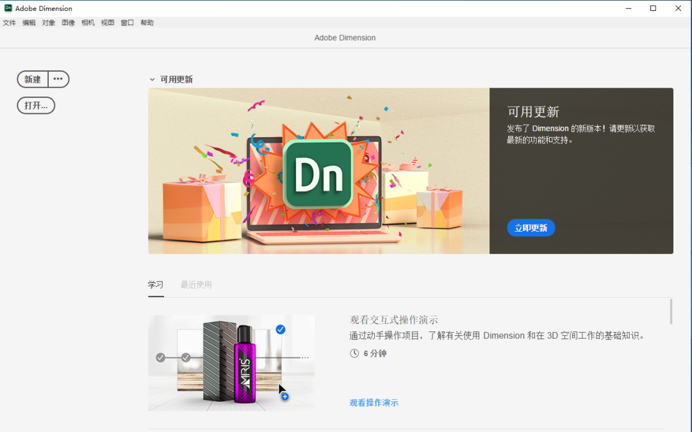Switch to the 最近使用 tab
The height and width of the screenshot is (432, 692).
196,284
